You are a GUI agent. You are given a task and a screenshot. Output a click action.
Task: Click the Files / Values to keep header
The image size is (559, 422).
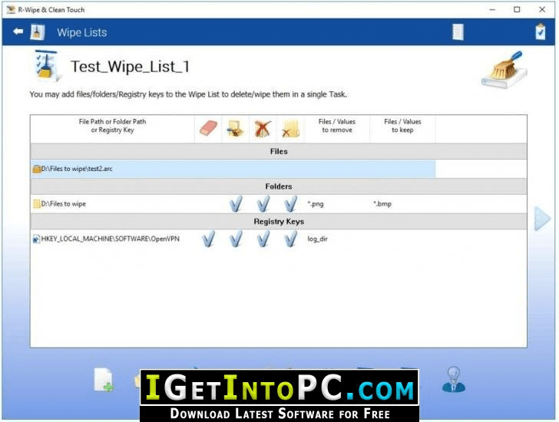click(x=402, y=126)
